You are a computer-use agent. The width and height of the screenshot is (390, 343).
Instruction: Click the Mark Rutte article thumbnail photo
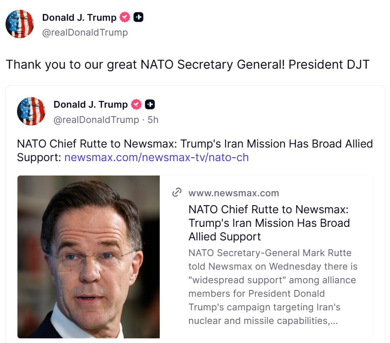pyautogui.click(x=88, y=257)
